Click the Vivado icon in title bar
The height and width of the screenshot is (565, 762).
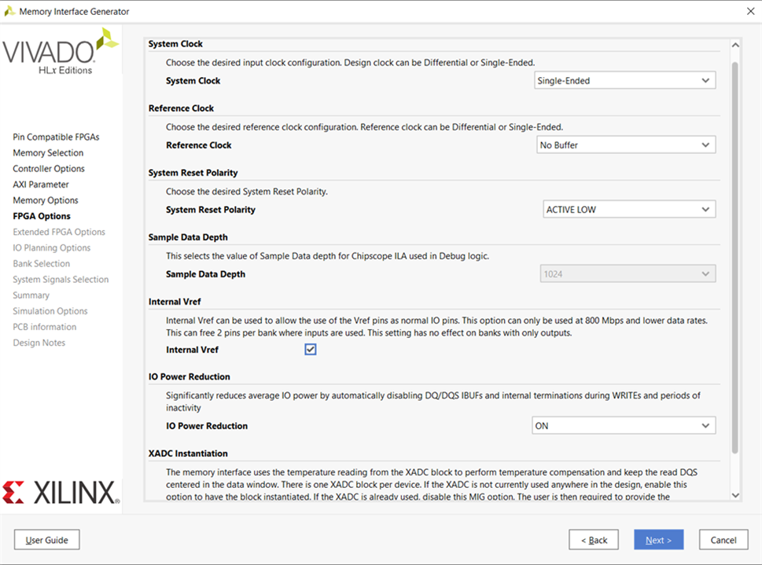click(9, 11)
